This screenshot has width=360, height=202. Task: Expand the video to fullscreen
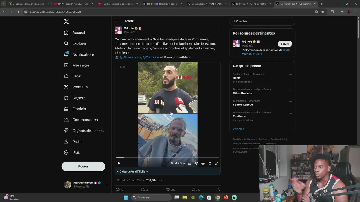(x=217, y=163)
